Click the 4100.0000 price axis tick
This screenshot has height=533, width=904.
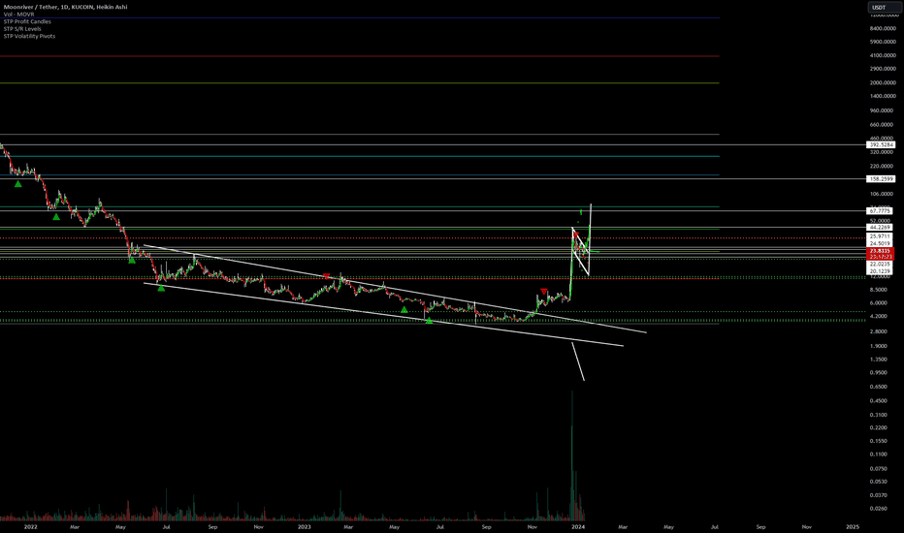[x=883, y=56]
